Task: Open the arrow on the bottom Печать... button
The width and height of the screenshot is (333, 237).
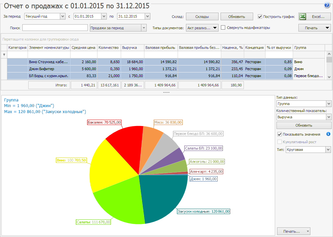Action: 307,231
